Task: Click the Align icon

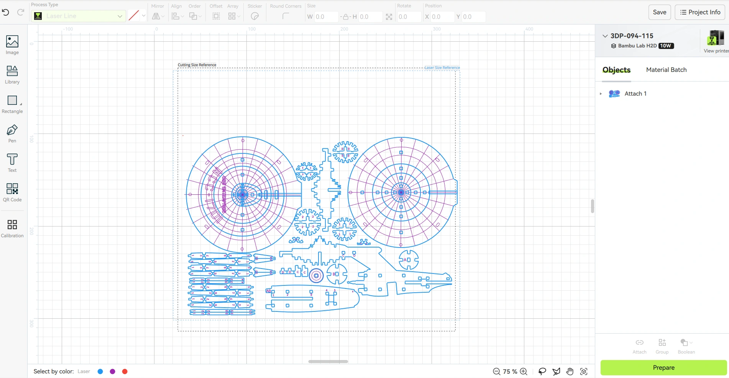Action: click(175, 16)
